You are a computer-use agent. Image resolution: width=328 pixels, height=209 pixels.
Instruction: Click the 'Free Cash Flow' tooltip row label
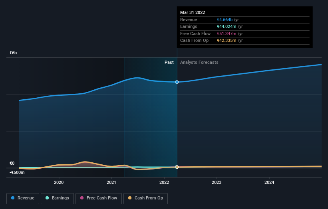click(x=195, y=34)
